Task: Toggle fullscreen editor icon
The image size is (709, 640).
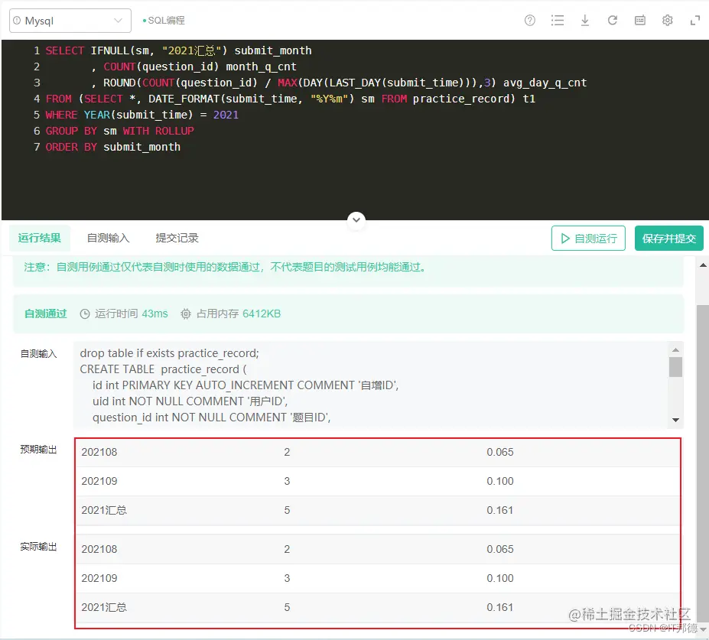Action: tap(695, 21)
